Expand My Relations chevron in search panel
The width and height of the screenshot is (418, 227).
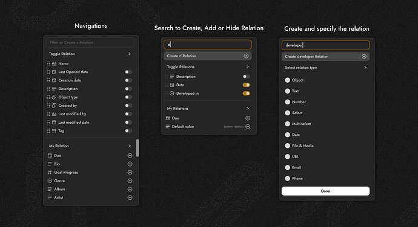(247, 109)
